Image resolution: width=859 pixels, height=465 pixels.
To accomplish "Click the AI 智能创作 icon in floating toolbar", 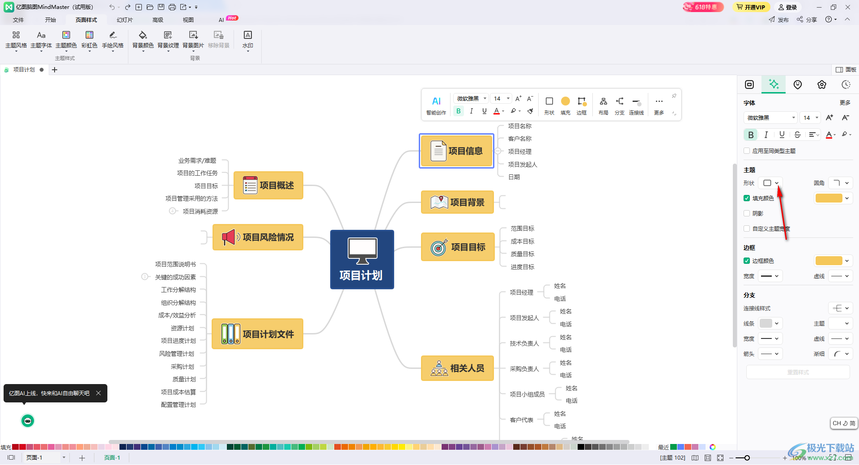I will pos(436,106).
